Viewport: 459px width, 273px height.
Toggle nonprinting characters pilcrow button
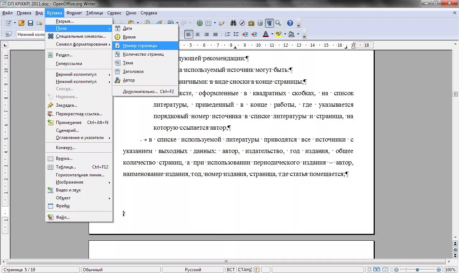click(269, 23)
